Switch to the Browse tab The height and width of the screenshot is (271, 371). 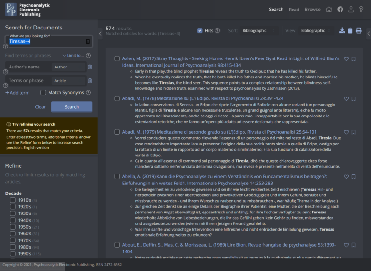click(x=312, y=10)
